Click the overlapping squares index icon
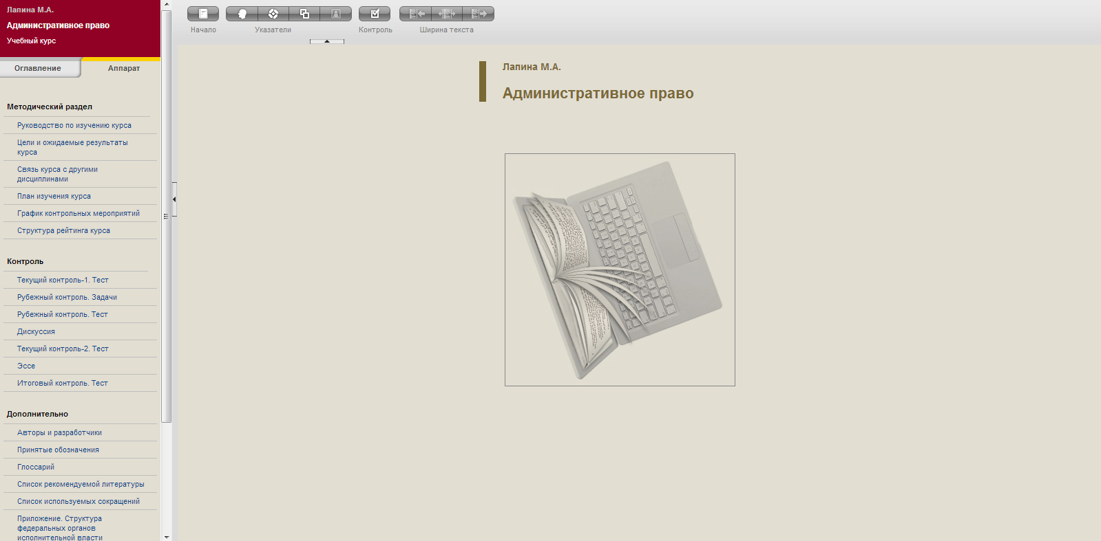Viewport: 1101px width, 541px height. coord(304,14)
